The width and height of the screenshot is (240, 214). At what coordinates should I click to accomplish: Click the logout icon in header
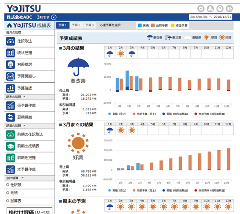[x=229, y=9]
